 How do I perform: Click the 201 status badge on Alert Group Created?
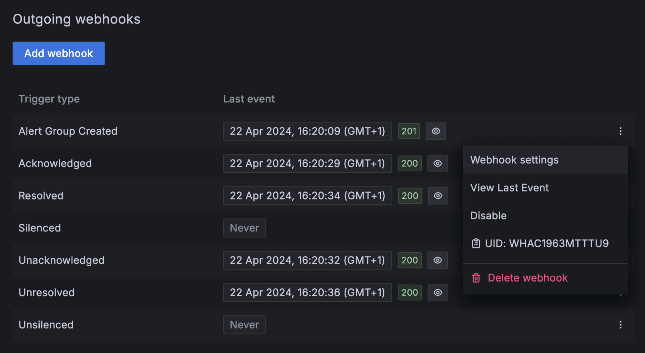tap(408, 131)
